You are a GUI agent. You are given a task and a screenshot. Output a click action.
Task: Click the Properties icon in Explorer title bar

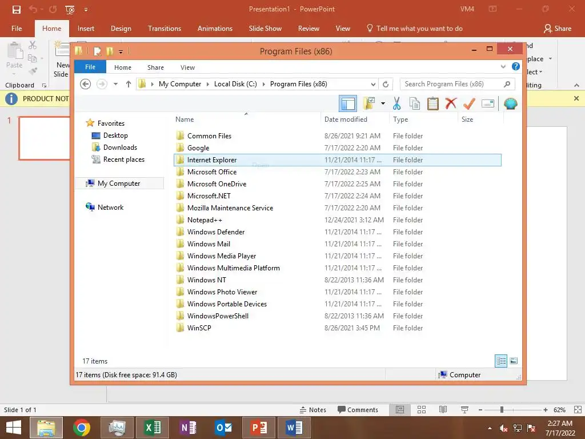(x=97, y=51)
